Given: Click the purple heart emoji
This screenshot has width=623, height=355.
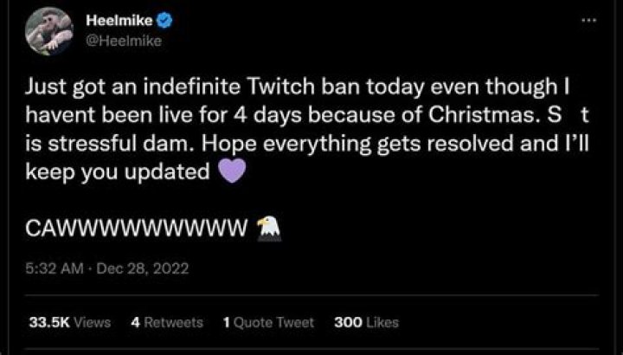Looking at the screenshot, I should 234,171.
